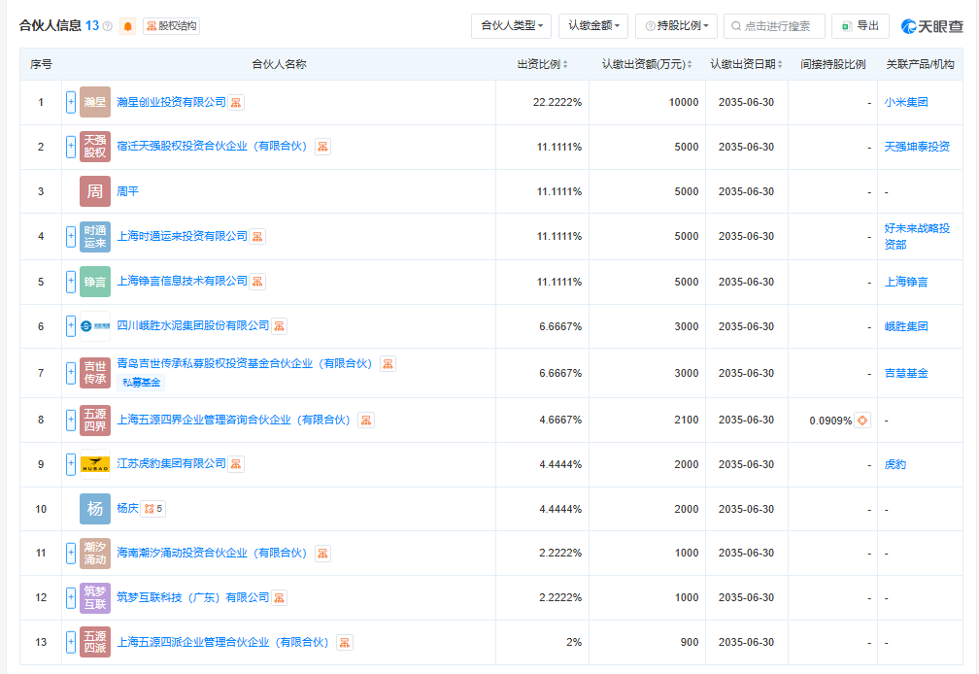This screenshot has height=674, width=979.
Task: Click the structure icon next to 江苏虎豹集团有限公司
Action: pyautogui.click(x=236, y=464)
